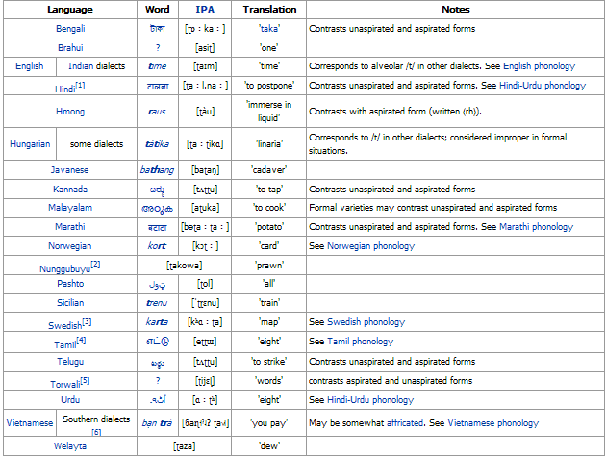Click the Hungarian language link

(x=31, y=144)
